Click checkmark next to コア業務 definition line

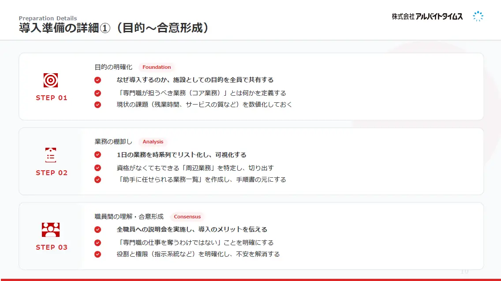tap(97, 93)
